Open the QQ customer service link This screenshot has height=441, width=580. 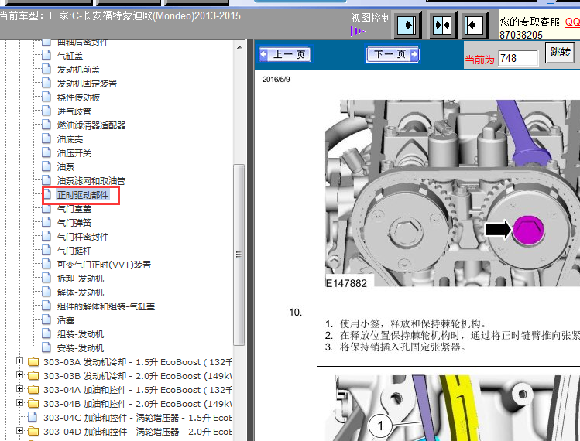pos(572,22)
